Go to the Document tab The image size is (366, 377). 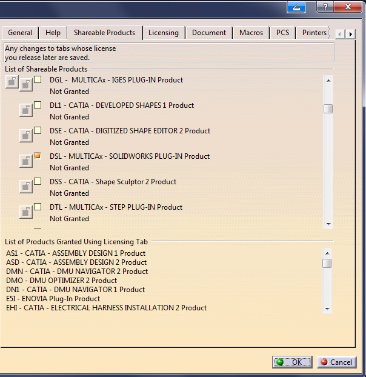pyautogui.click(x=209, y=33)
